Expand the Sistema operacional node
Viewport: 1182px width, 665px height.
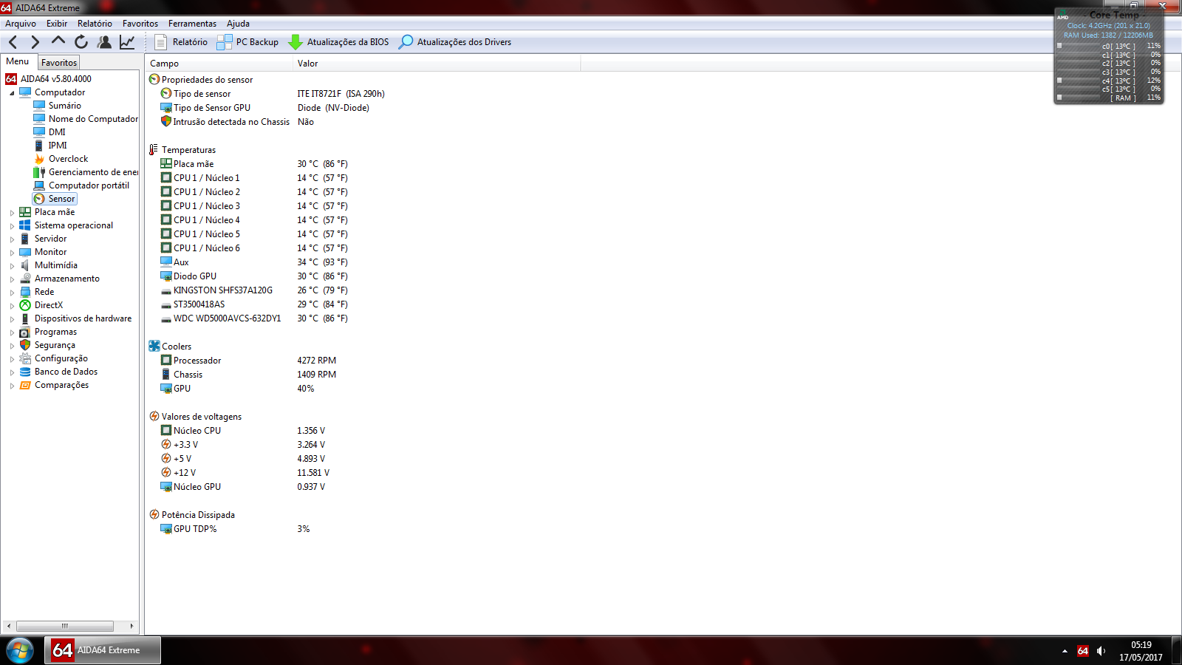coord(12,226)
